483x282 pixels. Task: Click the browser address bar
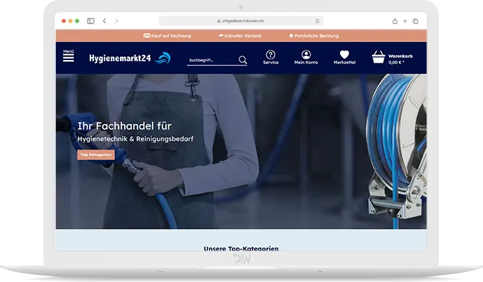coord(241,21)
